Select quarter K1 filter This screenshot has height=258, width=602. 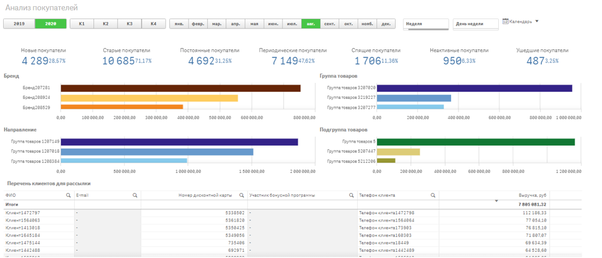[82, 23]
